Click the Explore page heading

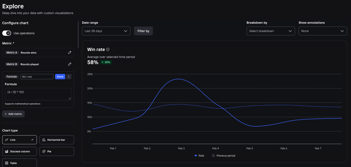tap(13, 6)
